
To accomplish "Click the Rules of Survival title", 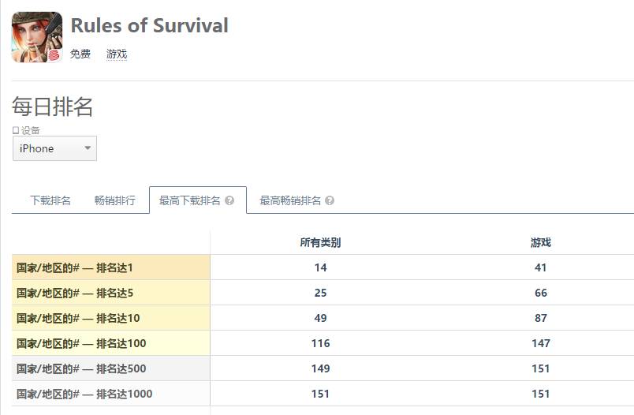I will point(149,25).
